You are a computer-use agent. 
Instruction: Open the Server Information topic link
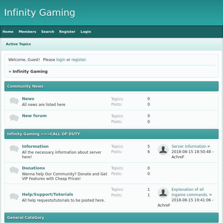tap(189, 146)
